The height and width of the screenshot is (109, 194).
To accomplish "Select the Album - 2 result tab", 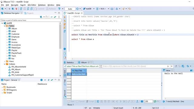I will click(85, 62).
